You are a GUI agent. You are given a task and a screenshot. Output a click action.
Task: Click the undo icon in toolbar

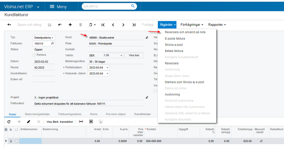point(60,25)
